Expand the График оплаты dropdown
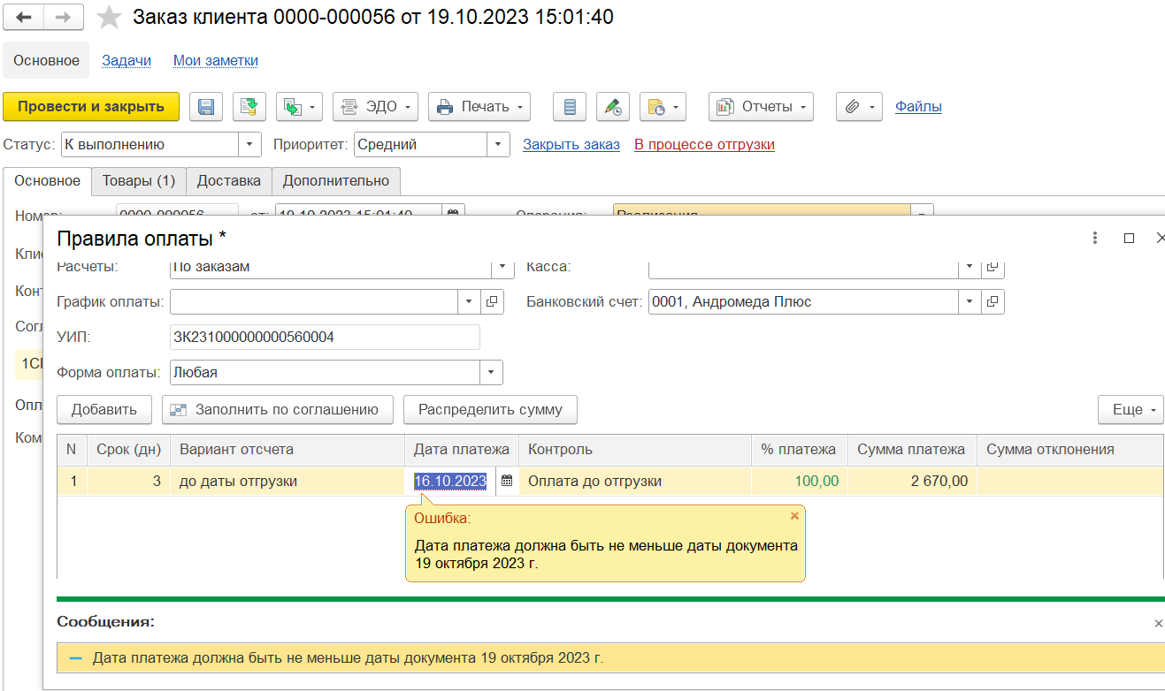This screenshot has width=1165, height=691. click(x=470, y=302)
